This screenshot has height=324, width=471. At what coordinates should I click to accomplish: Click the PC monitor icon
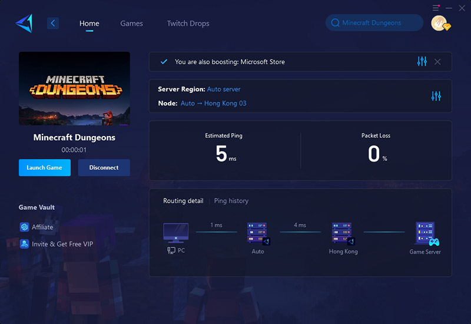coord(175,233)
